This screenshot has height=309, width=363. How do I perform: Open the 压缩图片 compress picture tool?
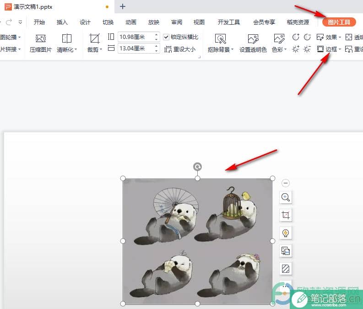(41, 43)
